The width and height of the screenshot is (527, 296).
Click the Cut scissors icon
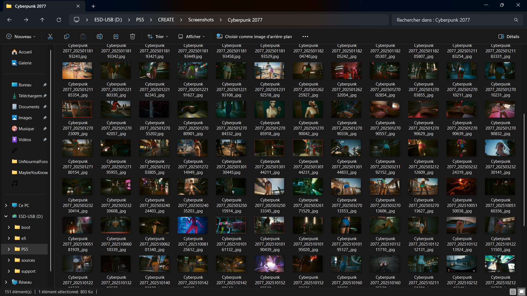click(x=50, y=36)
